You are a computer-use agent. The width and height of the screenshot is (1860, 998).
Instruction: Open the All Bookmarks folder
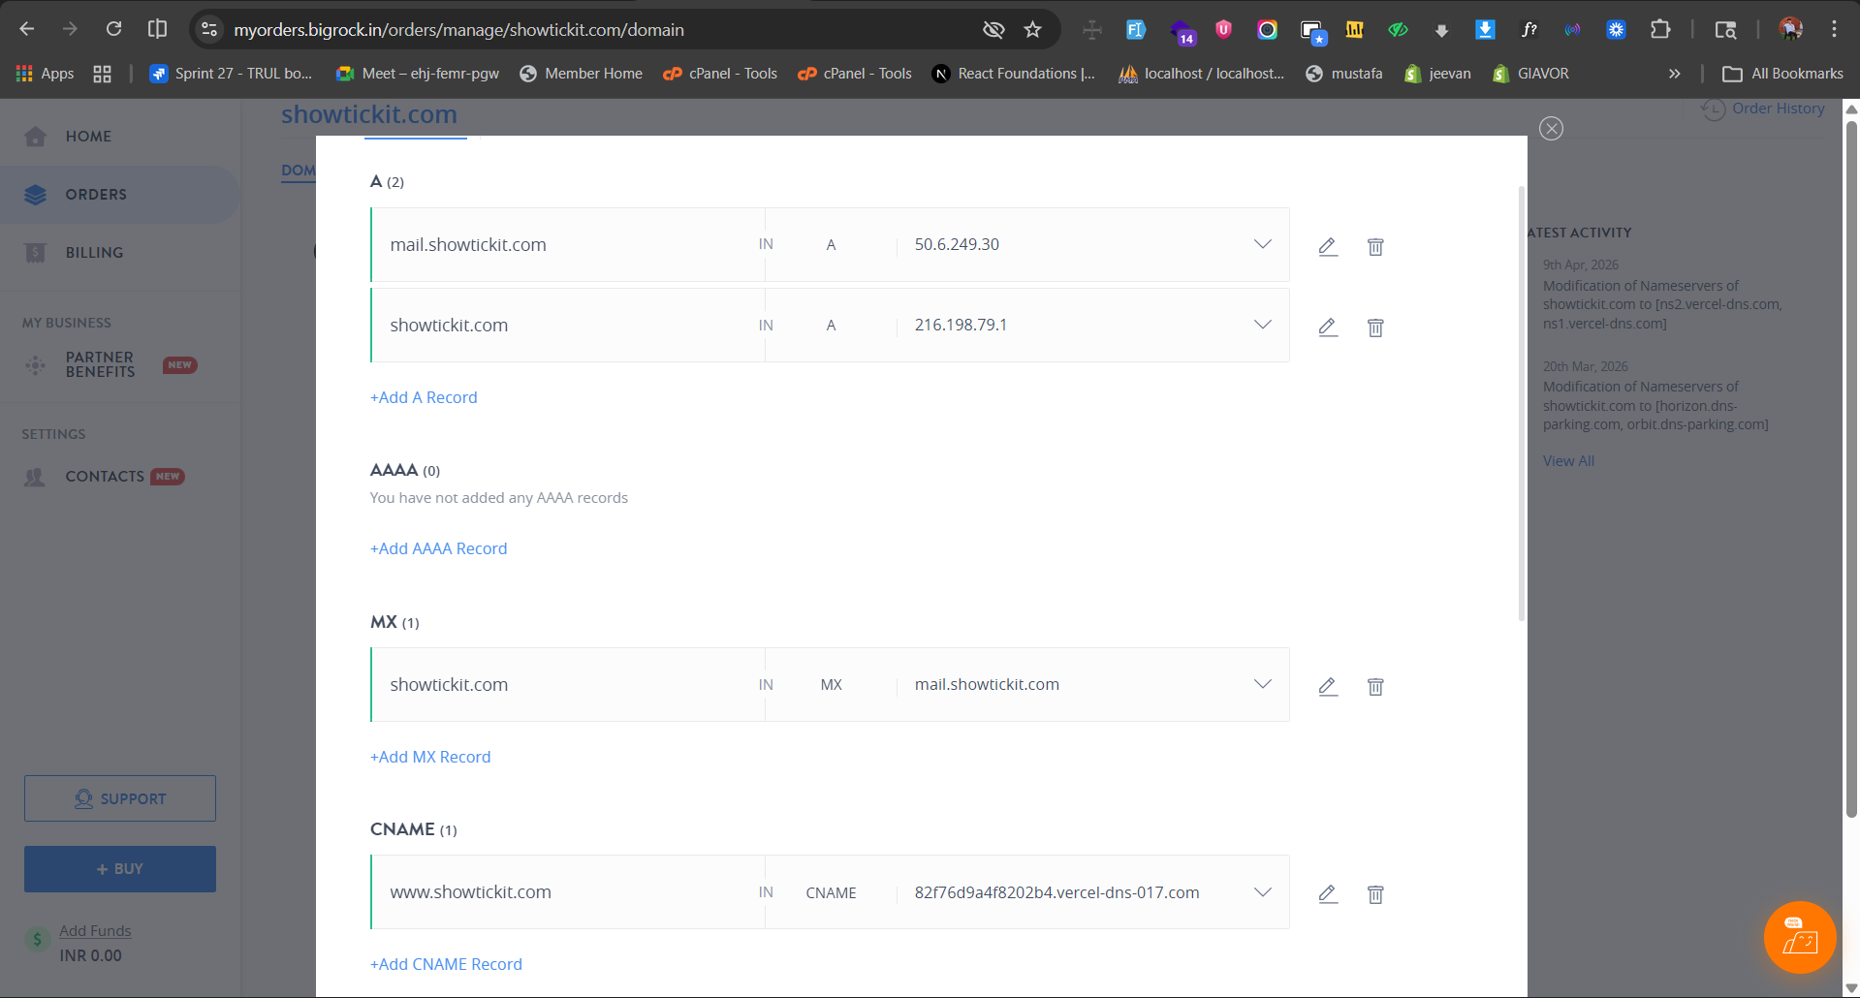1782,74
